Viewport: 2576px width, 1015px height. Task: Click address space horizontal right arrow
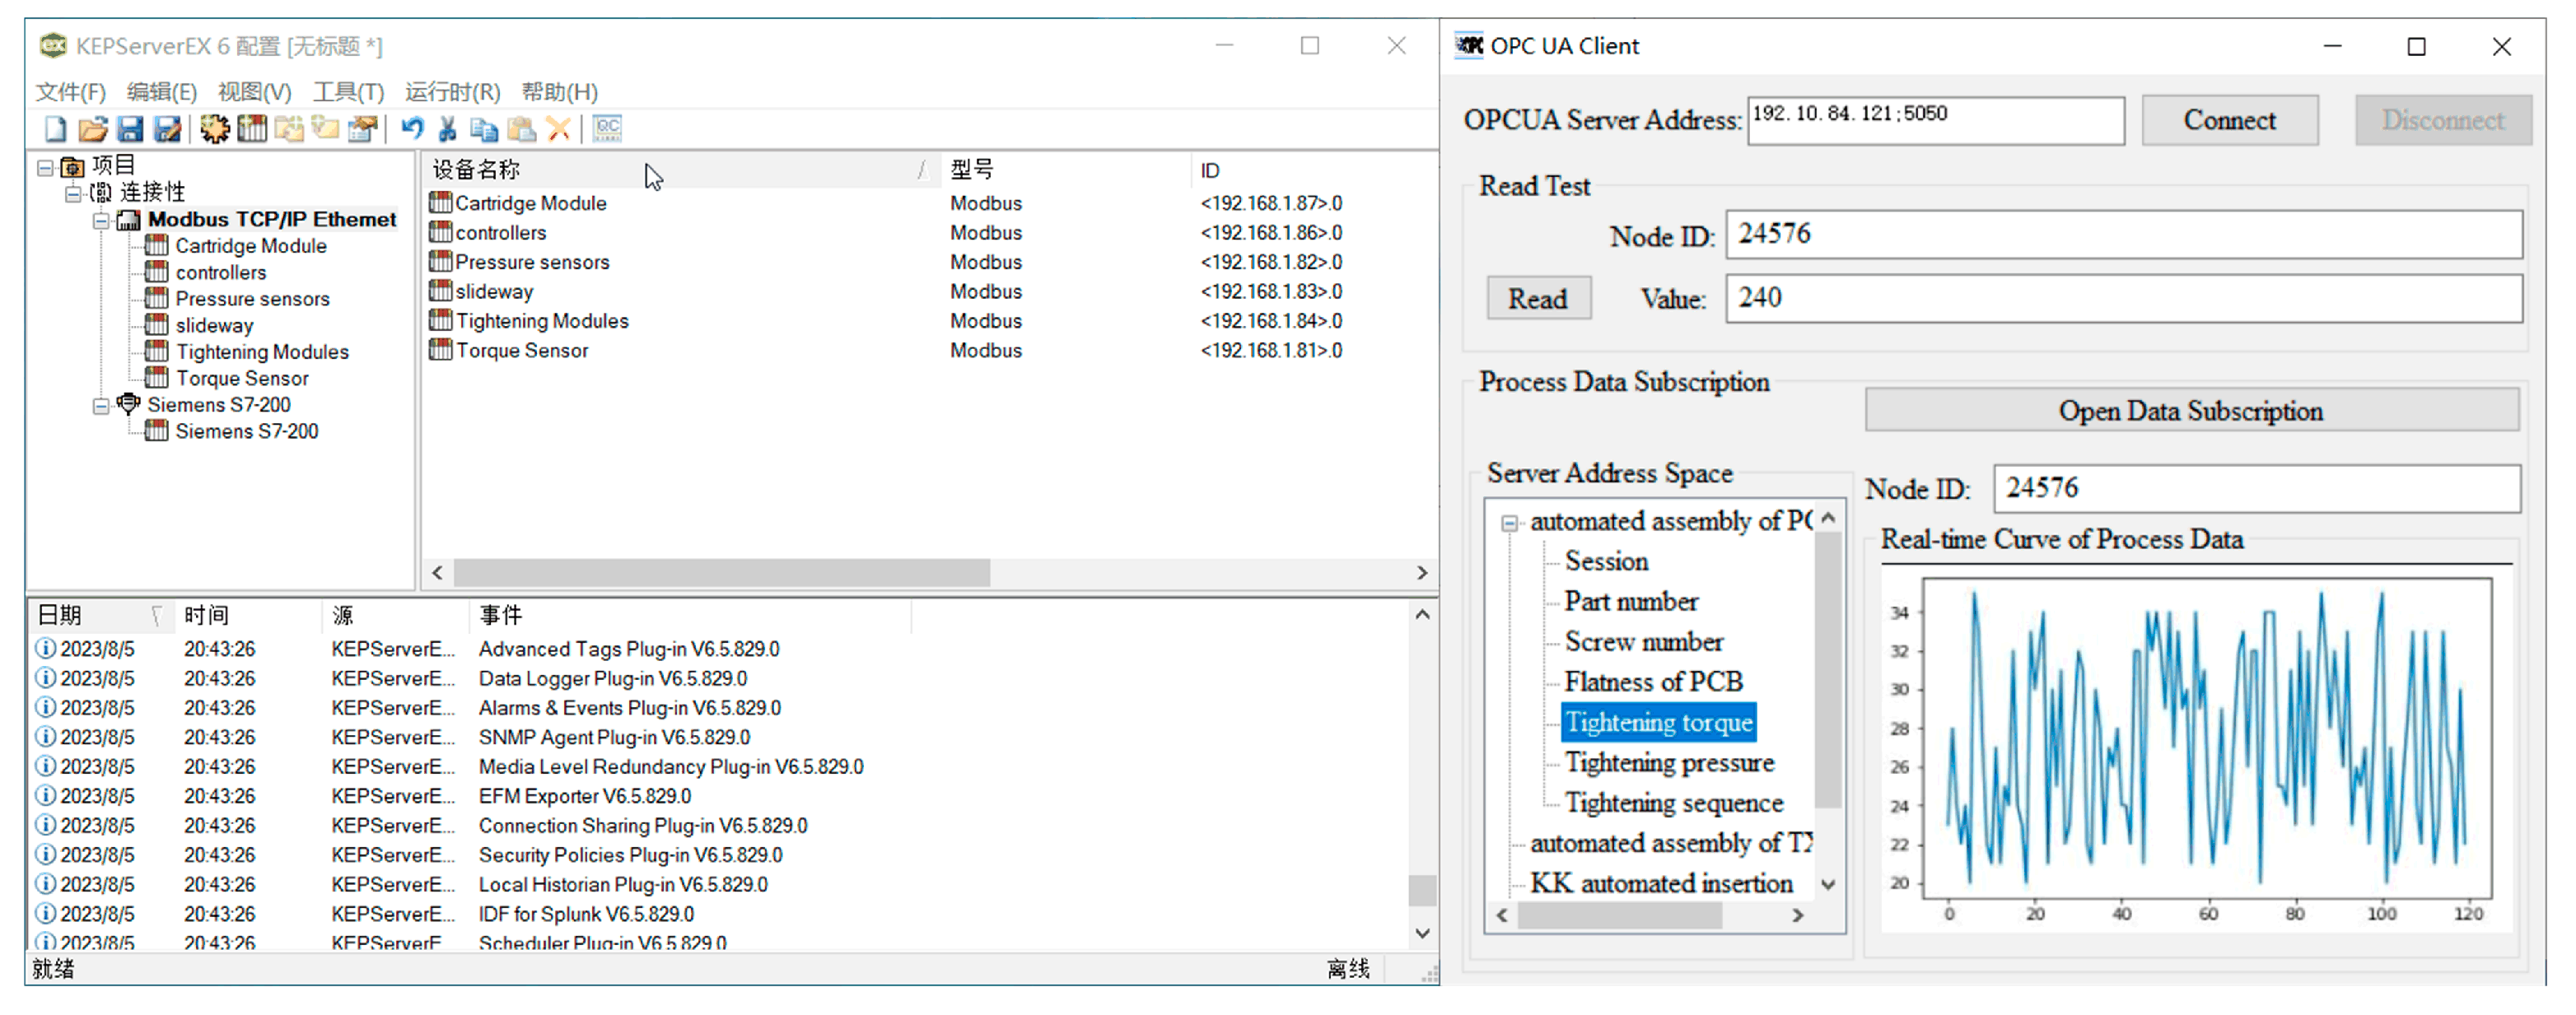click(x=1798, y=915)
